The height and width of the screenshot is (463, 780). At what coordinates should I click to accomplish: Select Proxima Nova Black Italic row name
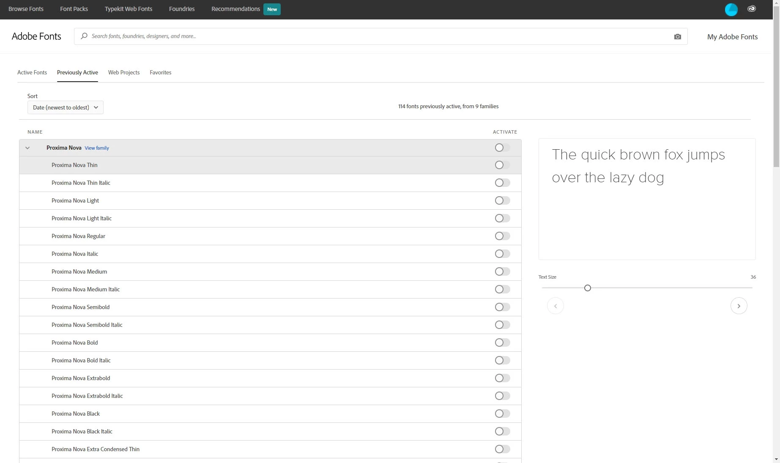click(x=82, y=431)
